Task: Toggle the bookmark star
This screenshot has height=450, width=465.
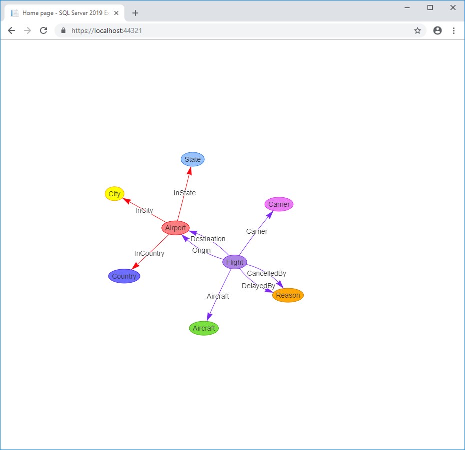Action: pos(418,30)
